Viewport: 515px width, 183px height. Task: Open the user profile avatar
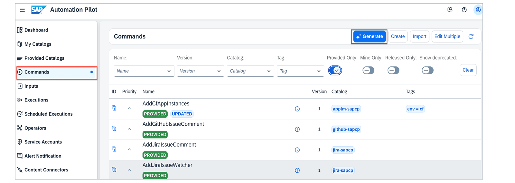[478, 10]
